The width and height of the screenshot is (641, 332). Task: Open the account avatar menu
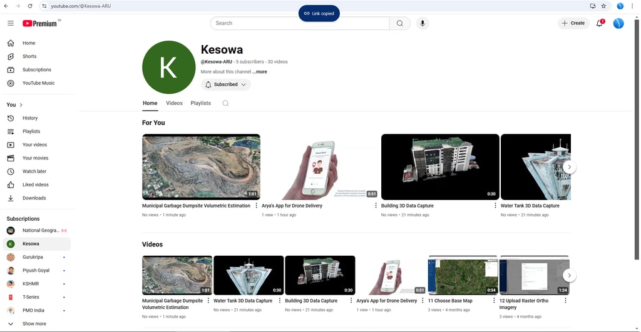[618, 23]
